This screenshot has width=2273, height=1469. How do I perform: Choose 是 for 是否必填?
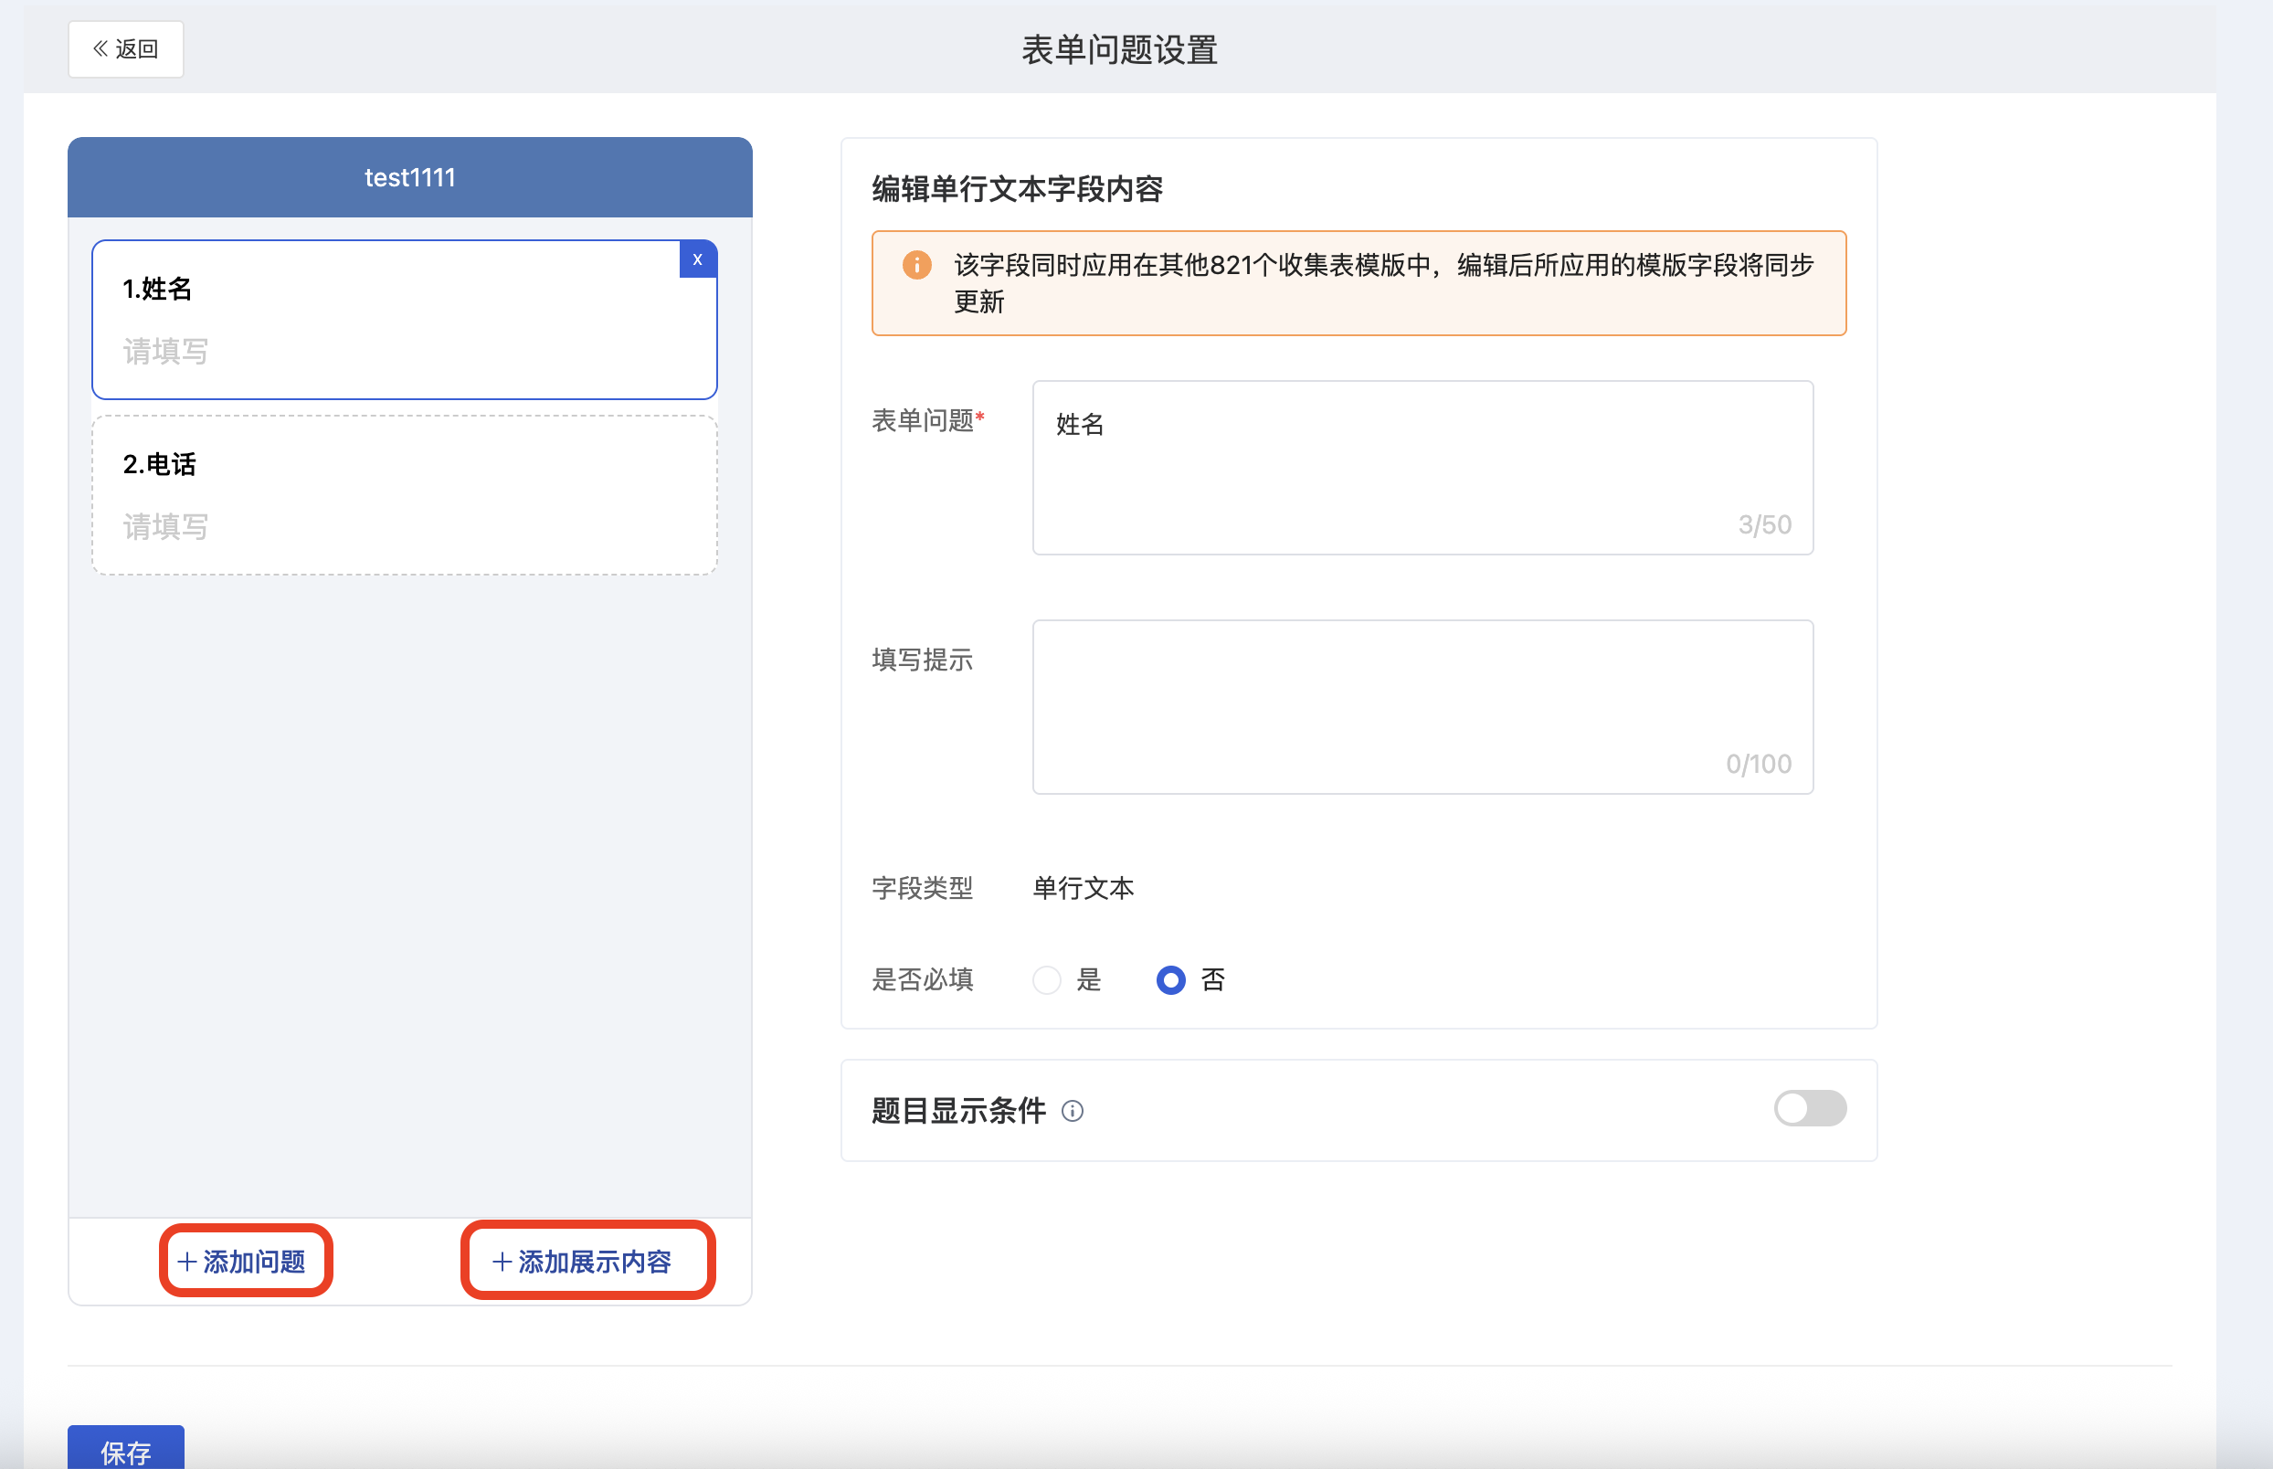pos(1046,979)
